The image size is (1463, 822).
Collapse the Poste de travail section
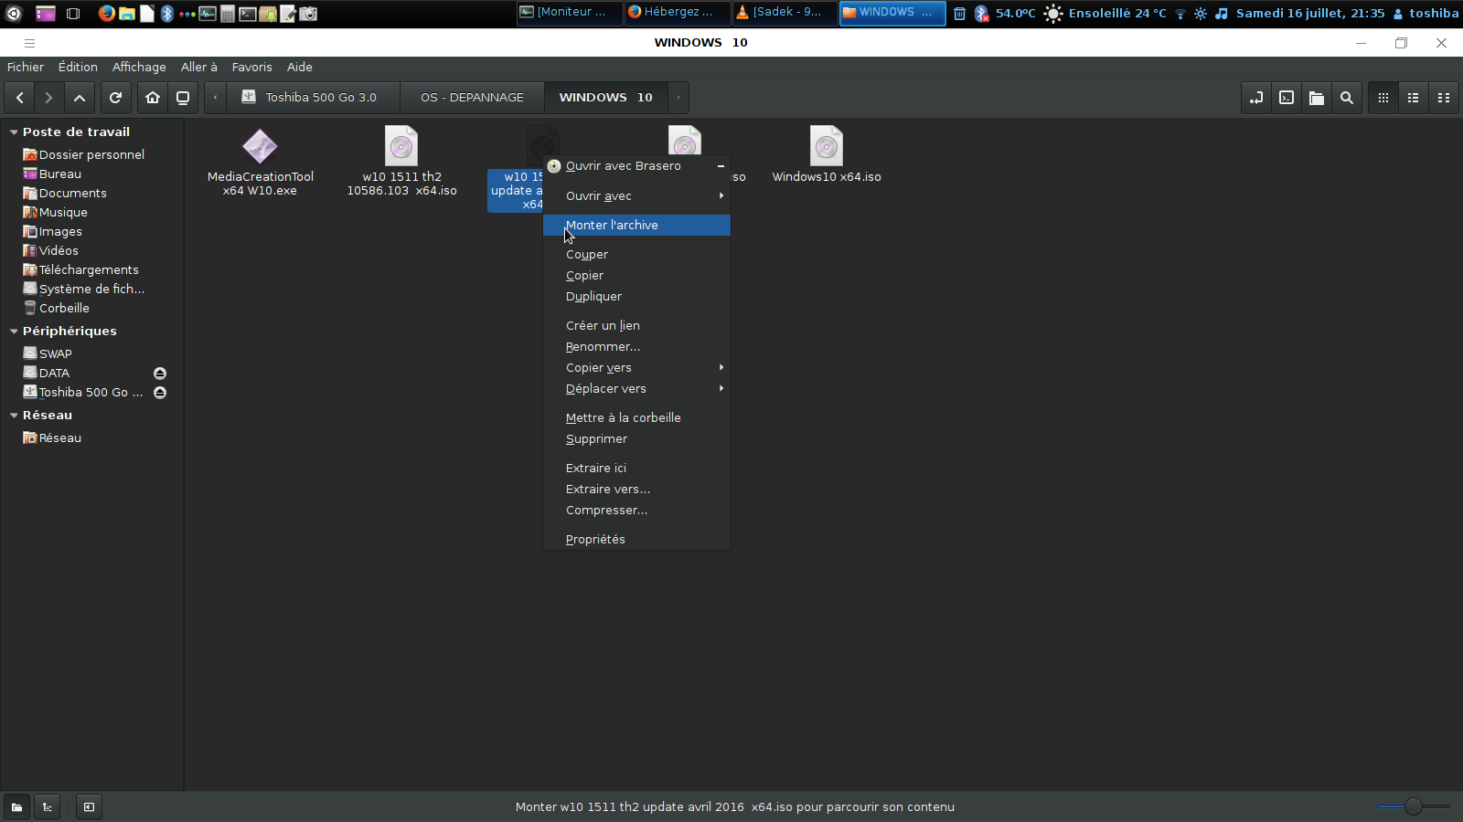14,132
